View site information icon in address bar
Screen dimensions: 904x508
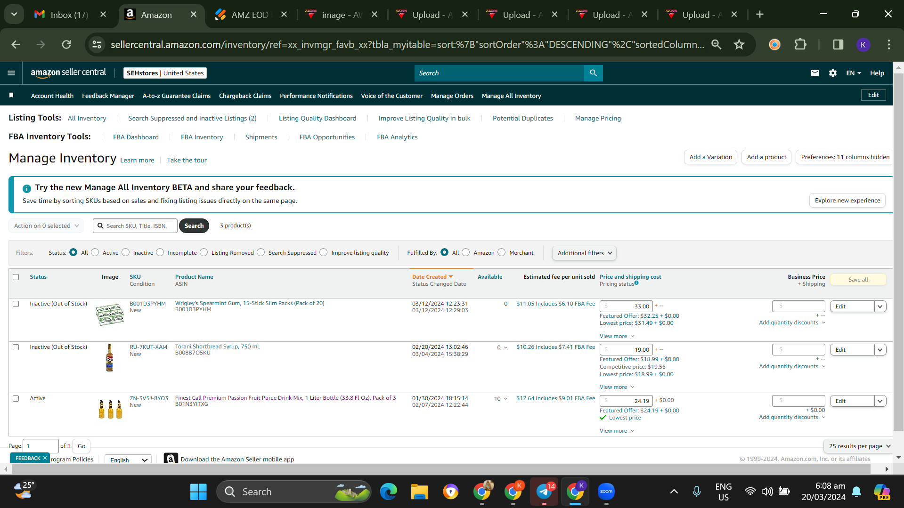[x=97, y=45]
